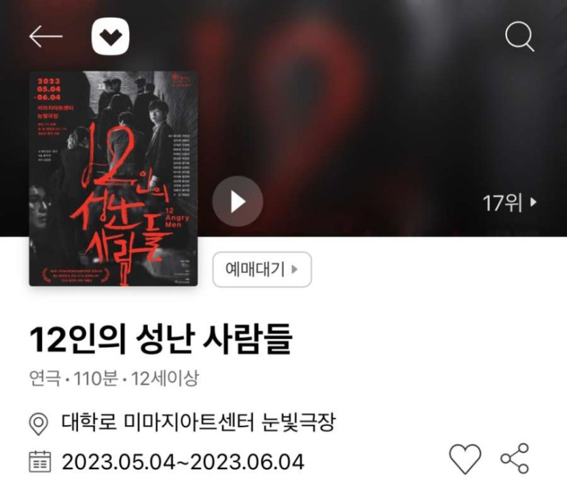Open the 12 Angry Men poster thumbnail
The image size is (567, 495).
point(113,179)
